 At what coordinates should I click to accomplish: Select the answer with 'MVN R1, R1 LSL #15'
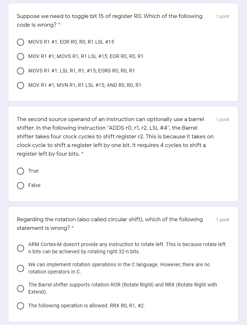(x=21, y=85)
